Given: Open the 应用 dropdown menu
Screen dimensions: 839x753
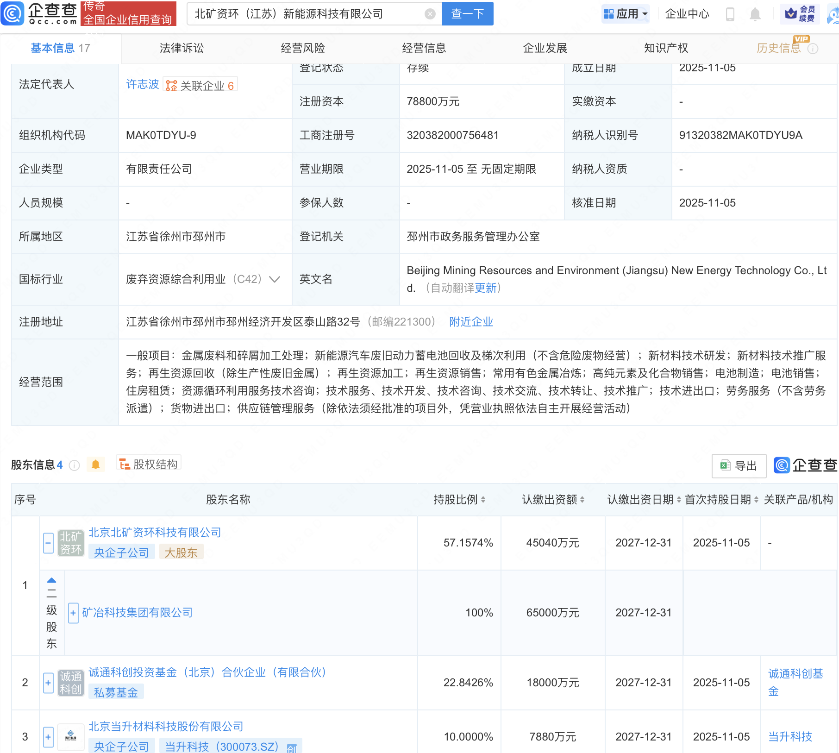Looking at the screenshot, I should (626, 14).
